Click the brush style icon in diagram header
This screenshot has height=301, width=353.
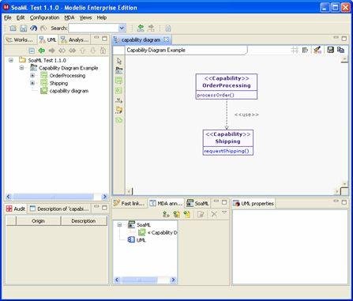pos(317,50)
